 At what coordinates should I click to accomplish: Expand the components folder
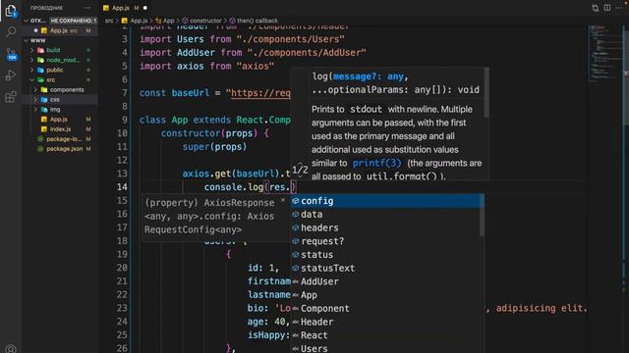coord(35,89)
